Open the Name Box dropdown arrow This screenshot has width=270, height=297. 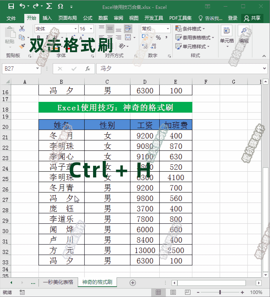pos(37,68)
